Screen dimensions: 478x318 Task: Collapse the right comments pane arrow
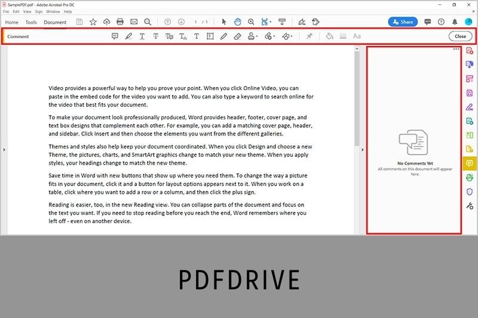363,150
